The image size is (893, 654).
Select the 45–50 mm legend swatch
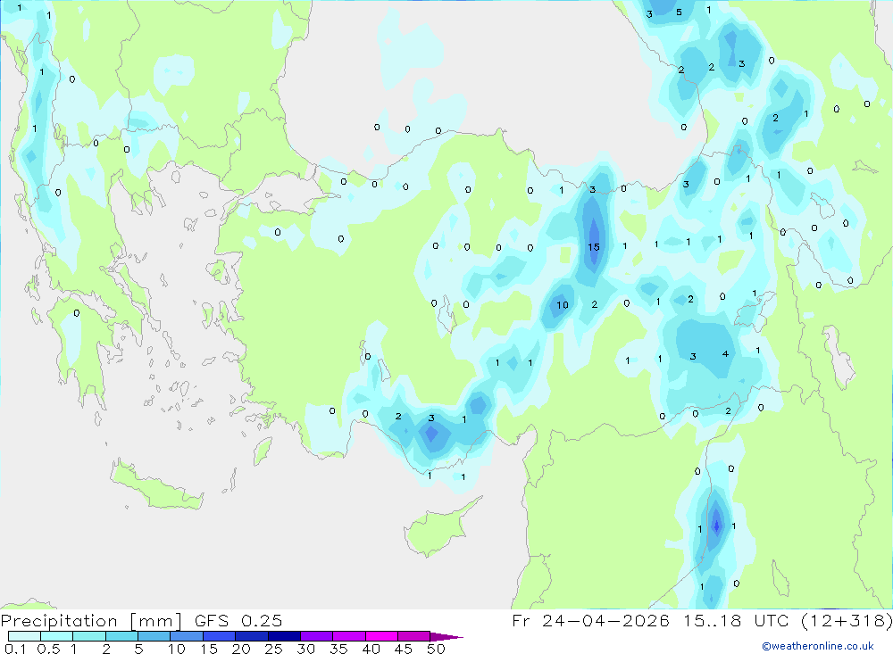coord(413,636)
